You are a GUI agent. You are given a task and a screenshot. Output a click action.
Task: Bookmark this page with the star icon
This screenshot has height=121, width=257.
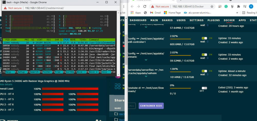coord(212,7)
